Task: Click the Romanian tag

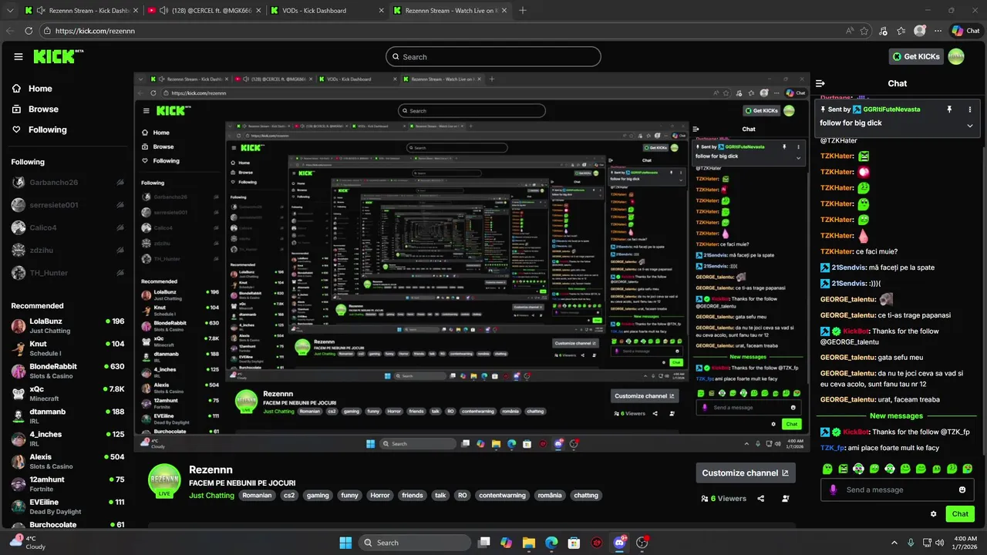Action: coord(257,496)
